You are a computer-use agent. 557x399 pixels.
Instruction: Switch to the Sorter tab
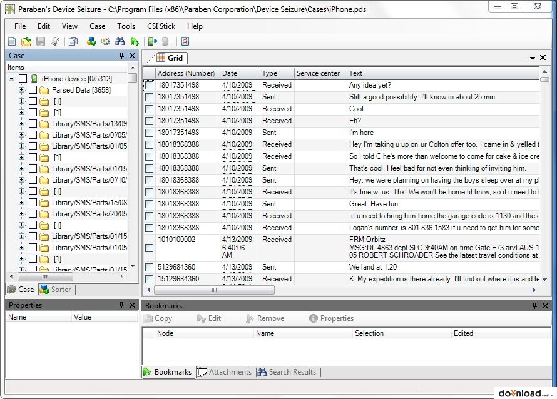pos(56,290)
